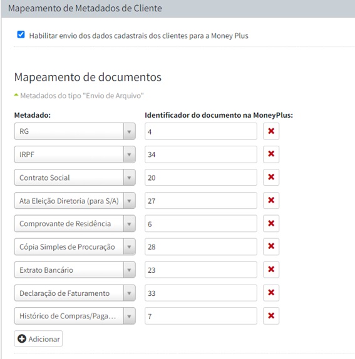Open the Declaração de Faturamento dropdown
Viewport: 355px width, 359px height.
click(75, 293)
